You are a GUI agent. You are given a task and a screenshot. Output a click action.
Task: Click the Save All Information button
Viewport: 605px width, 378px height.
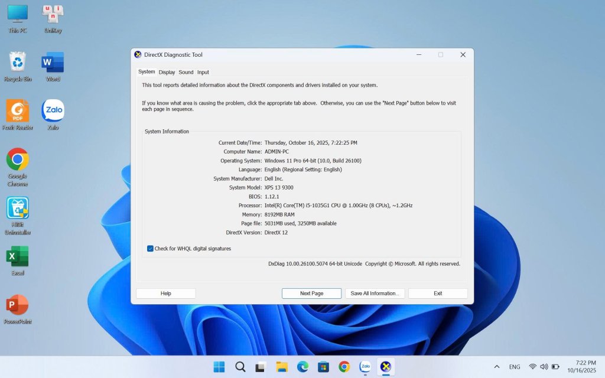[375, 294]
